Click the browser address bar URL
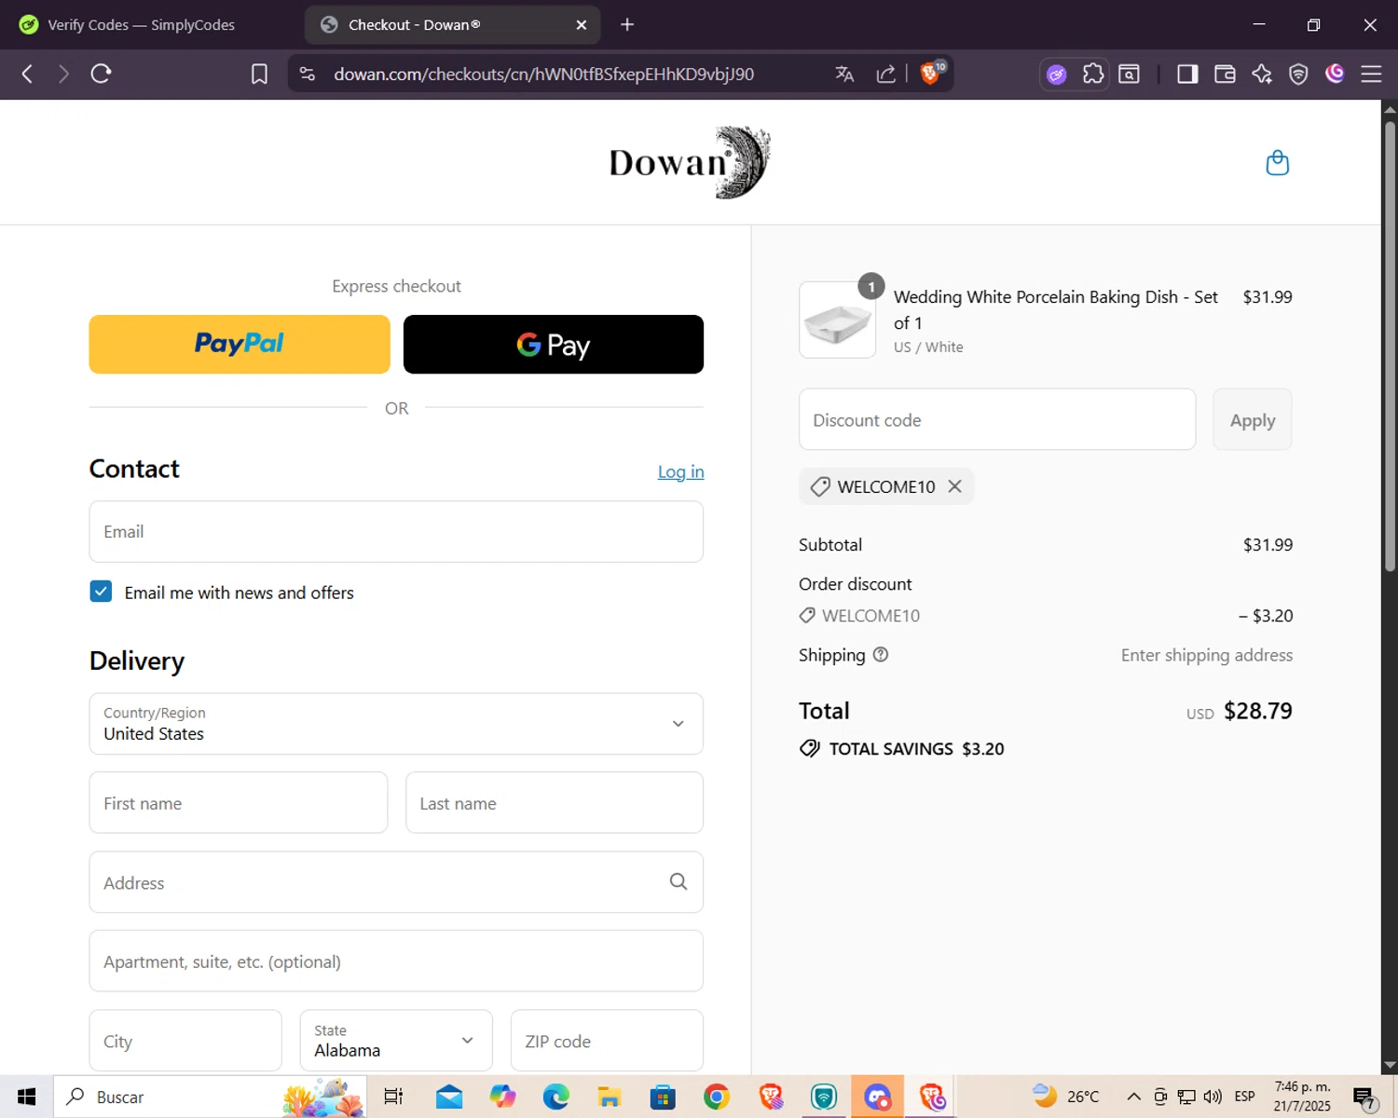The width and height of the screenshot is (1398, 1118). click(x=544, y=74)
